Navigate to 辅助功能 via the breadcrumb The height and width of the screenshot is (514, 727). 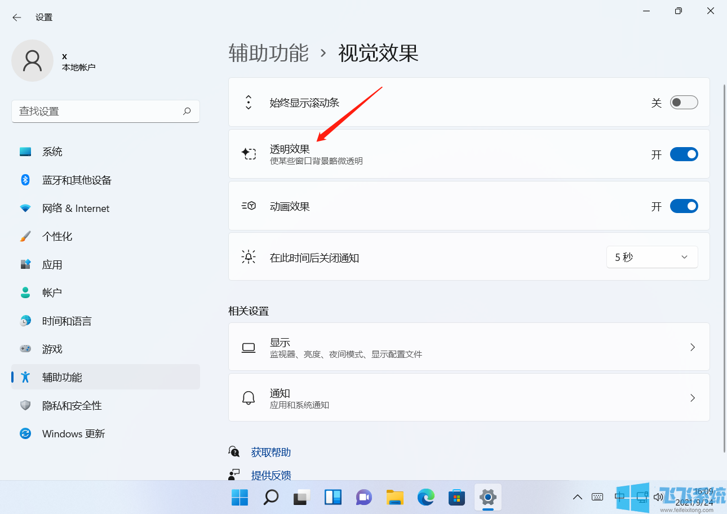tap(268, 53)
